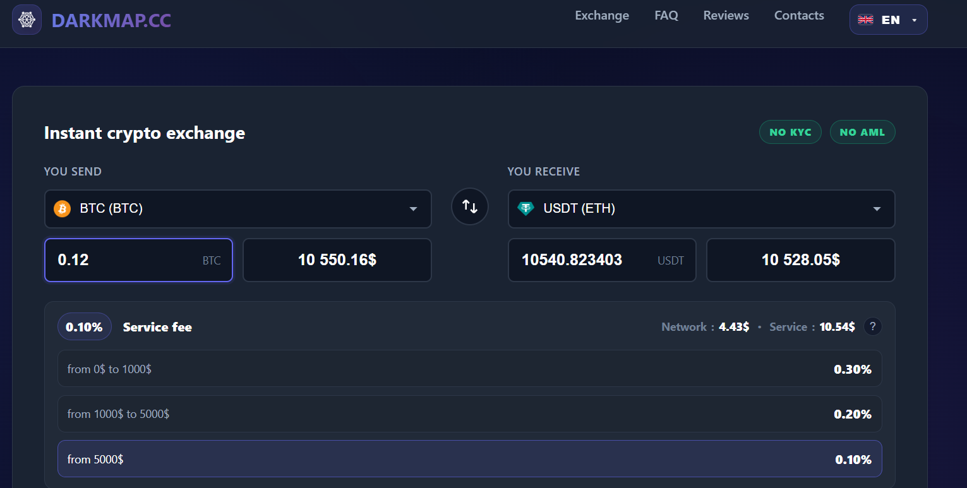Click the NO AML badge
The image size is (967, 488).
[862, 132]
